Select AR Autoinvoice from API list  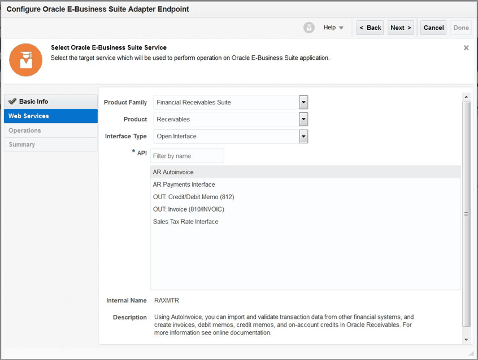[x=173, y=172]
